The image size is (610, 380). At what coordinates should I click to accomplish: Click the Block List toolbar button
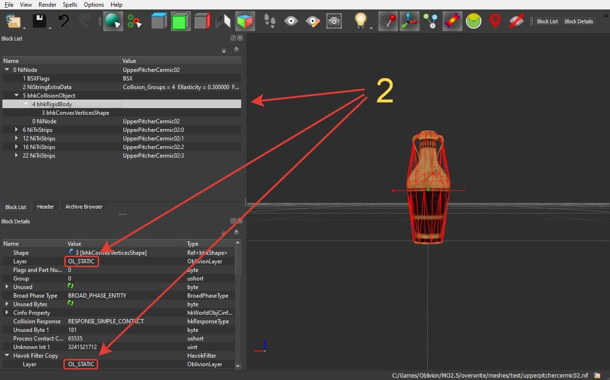tap(547, 21)
